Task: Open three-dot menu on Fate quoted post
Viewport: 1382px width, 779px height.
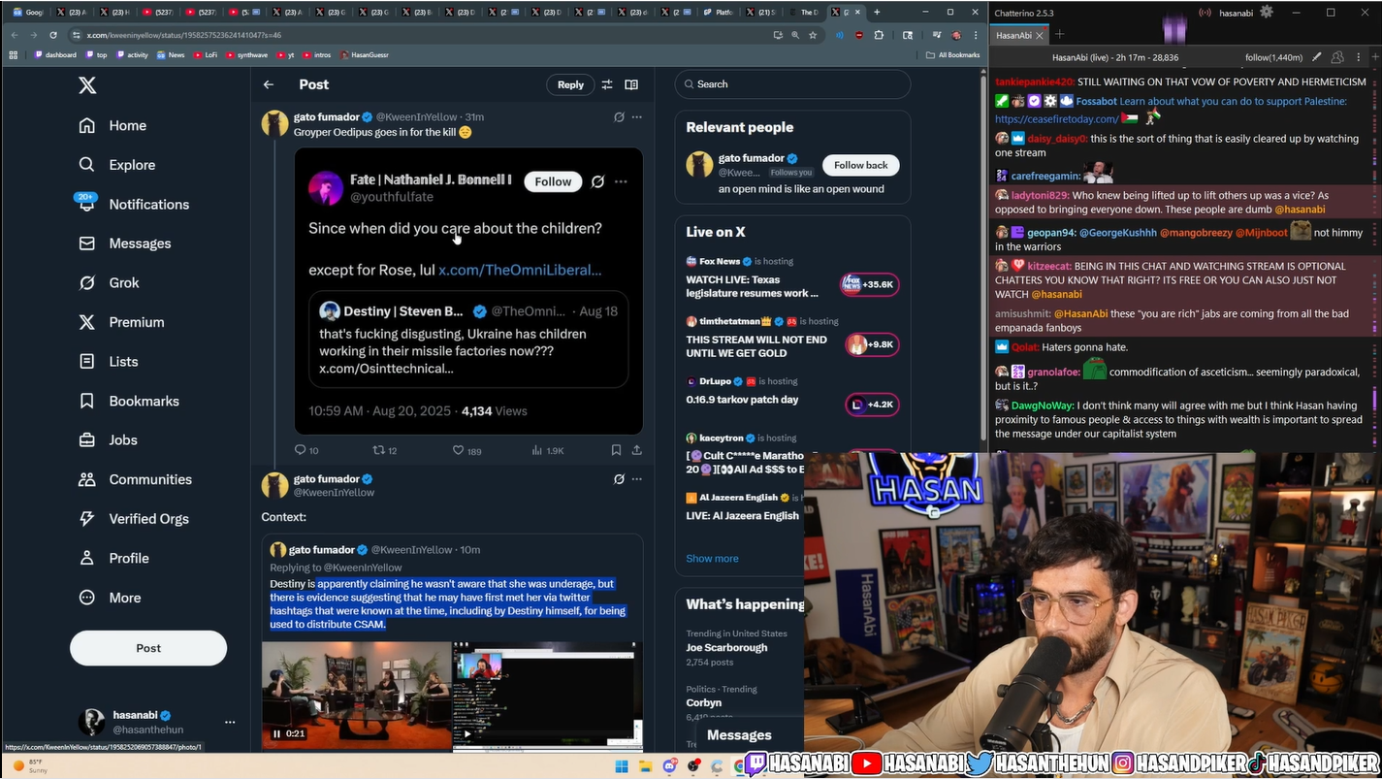Action: pyautogui.click(x=621, y=181)
